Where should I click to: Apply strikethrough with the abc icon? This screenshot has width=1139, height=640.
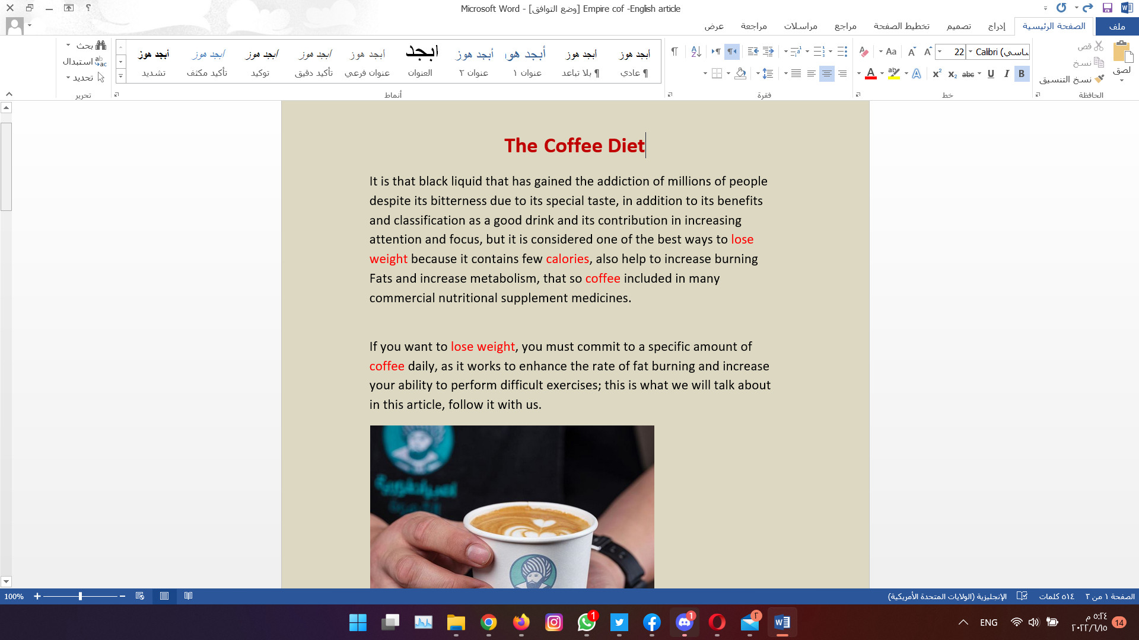click(x=968, y=74)
